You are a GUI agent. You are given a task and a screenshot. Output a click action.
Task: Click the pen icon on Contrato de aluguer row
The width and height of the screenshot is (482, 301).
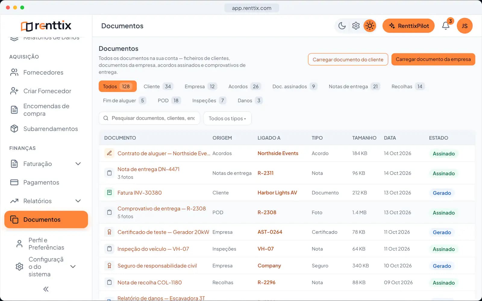(x=109, y=153)
